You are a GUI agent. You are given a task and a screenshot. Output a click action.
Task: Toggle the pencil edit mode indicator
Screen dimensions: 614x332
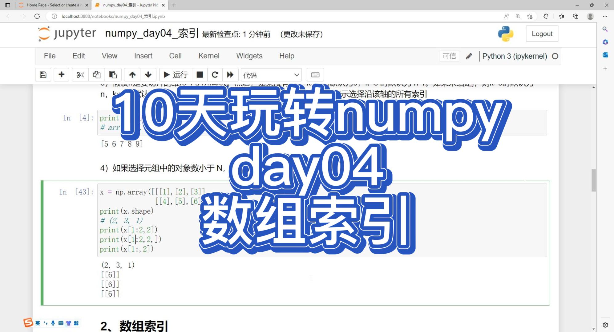(469, 56)
